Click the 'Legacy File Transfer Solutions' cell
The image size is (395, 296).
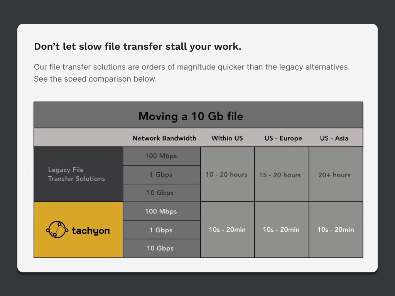[78, 174]
